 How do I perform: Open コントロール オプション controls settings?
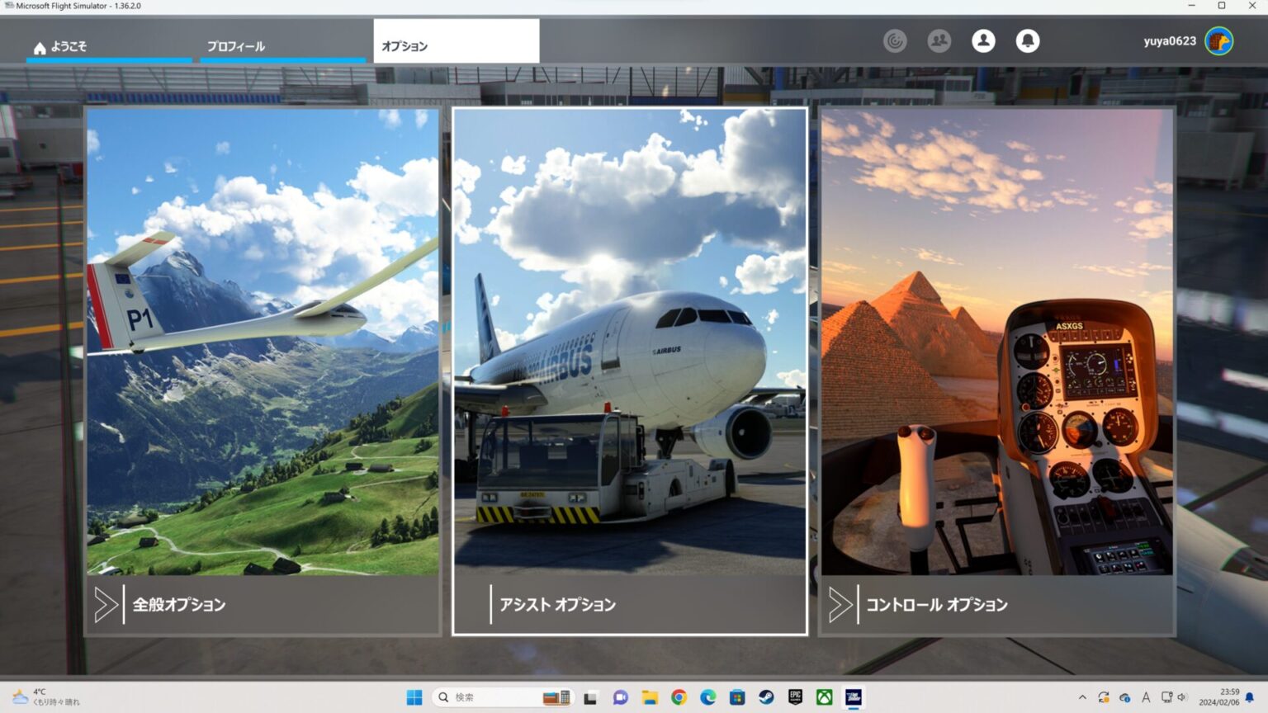[936, 605]
